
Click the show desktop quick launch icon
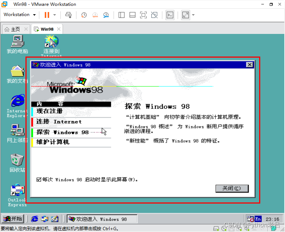coord(55,219)
